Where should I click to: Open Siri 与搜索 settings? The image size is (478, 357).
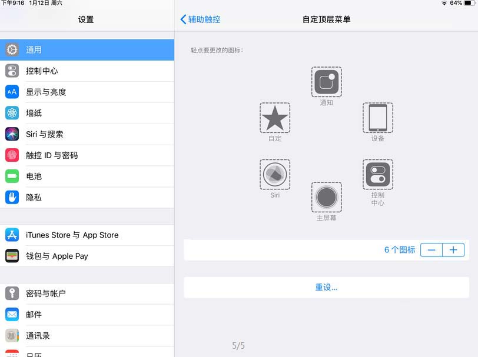tap(87, 134)
